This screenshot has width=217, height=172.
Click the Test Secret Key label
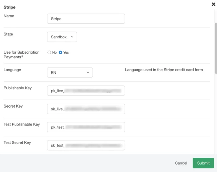click(17, 142)
